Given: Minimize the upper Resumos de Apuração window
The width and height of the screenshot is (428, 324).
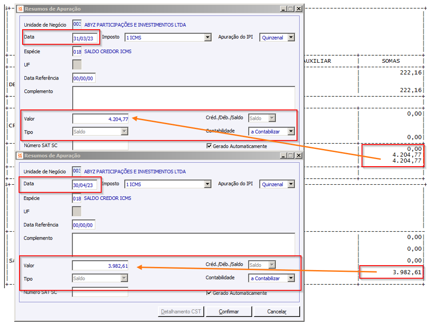Looking at the screenshot, I should (x=283, y=9).
